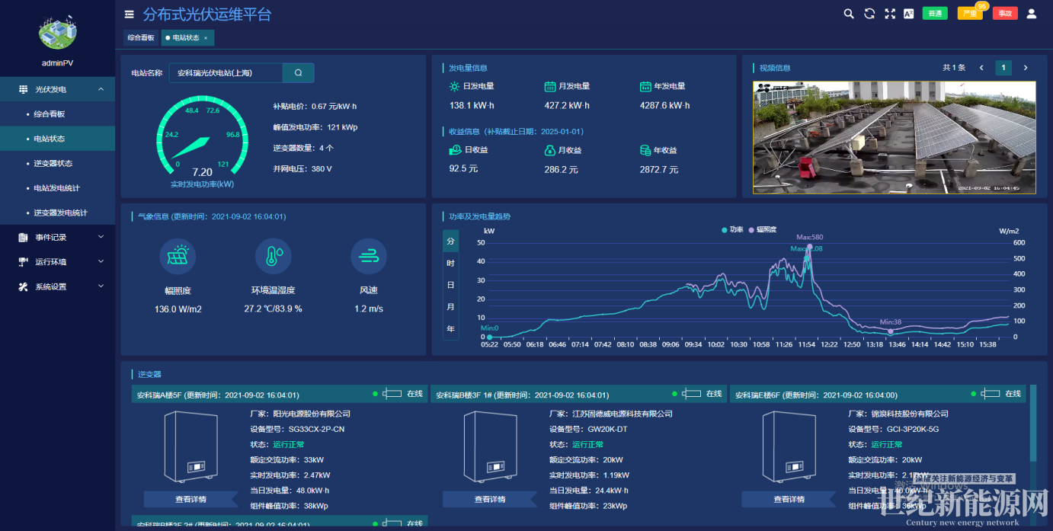Click the 事件记录 sidebar icon
1053x531 pixels.
pyautogui.click(x=23, y=237)
